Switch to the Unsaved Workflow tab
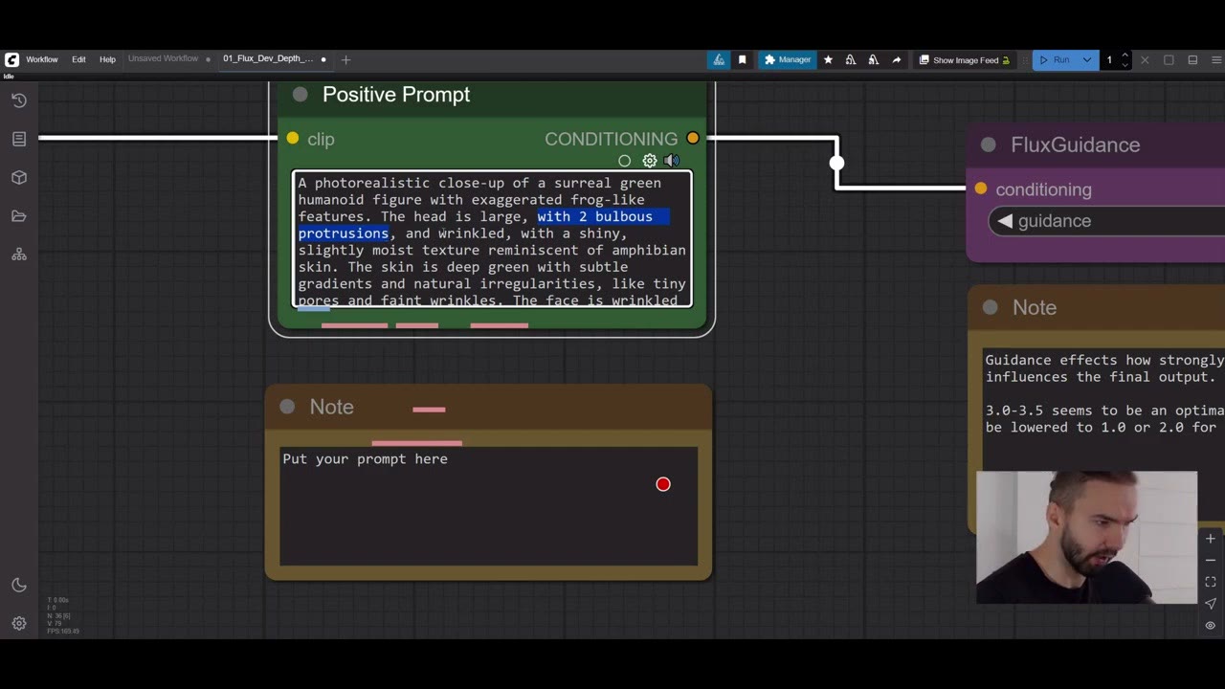This screenshot has width=1225, height=689. pos(164,58)
